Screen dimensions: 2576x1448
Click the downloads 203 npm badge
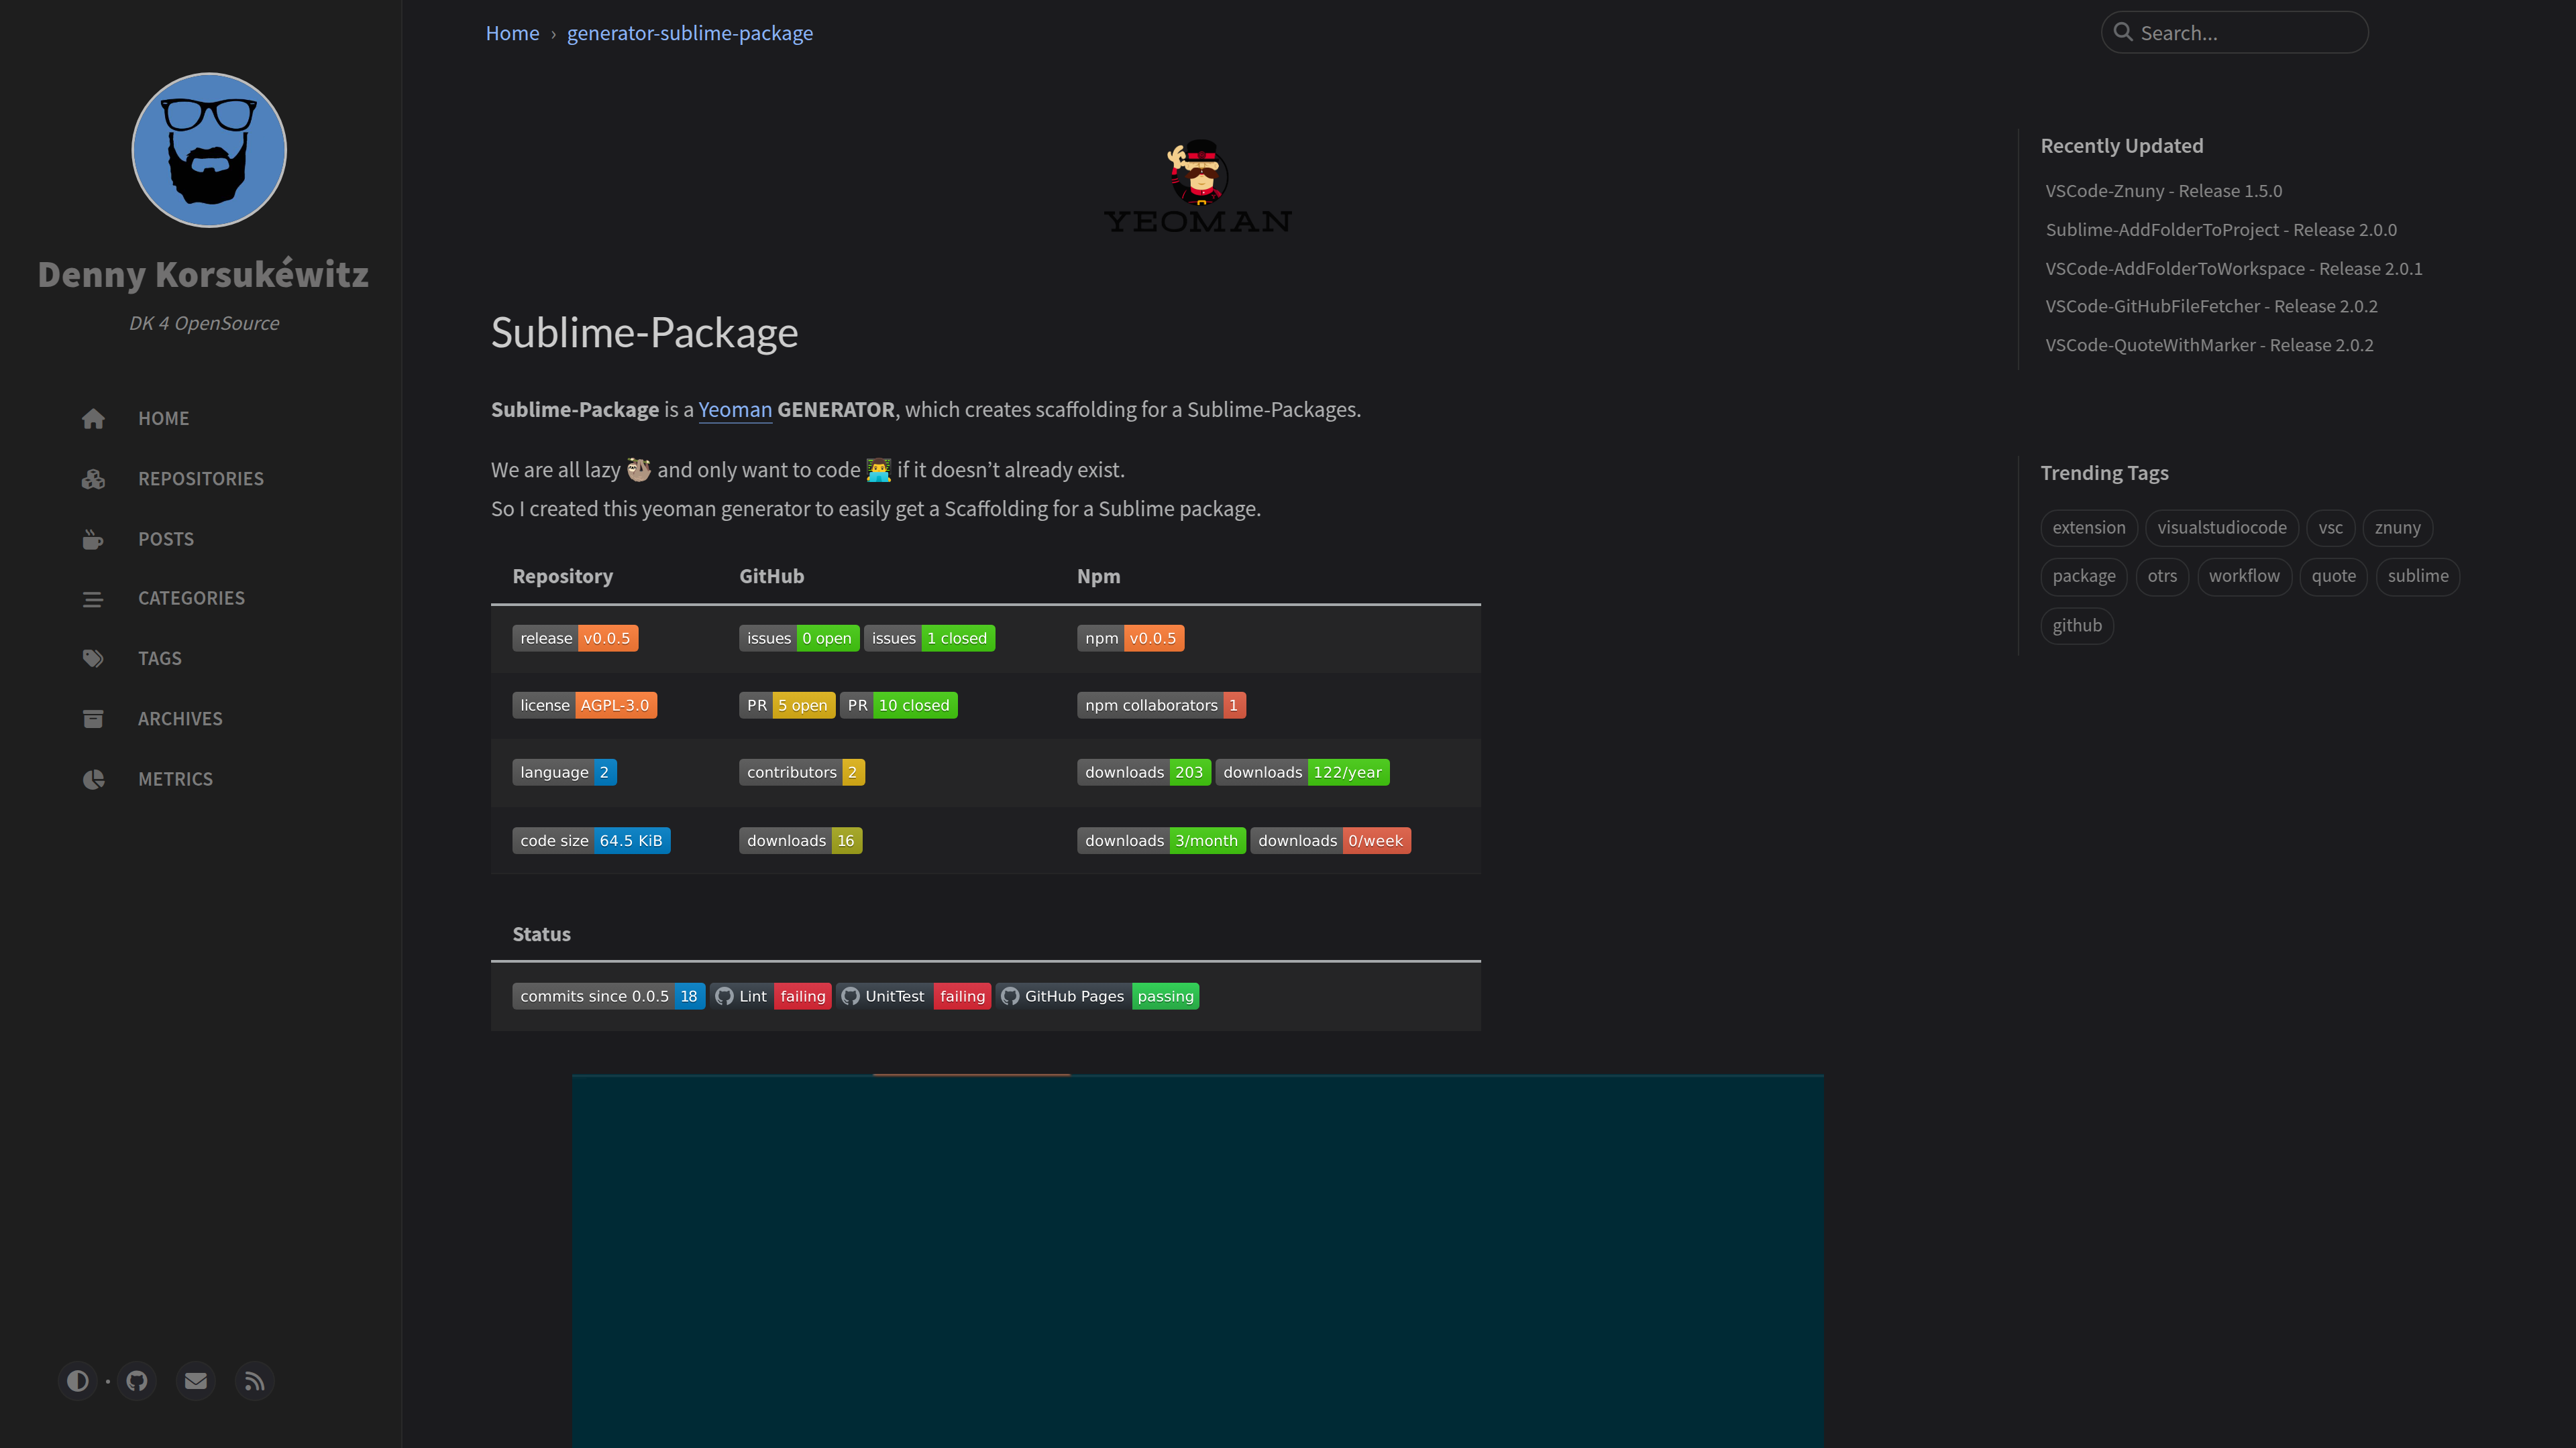[x=1144, y=772]
